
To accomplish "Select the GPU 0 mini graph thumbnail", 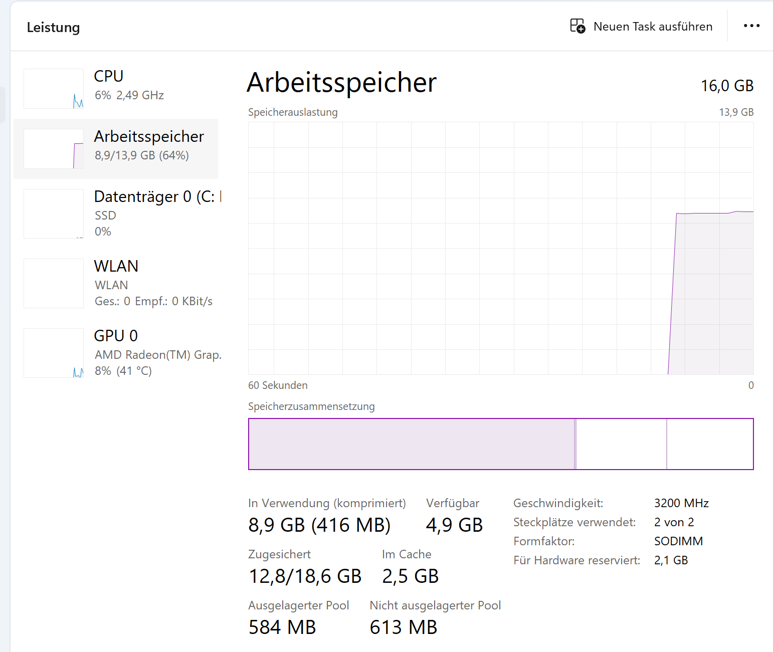I will (x=54, y=353).
